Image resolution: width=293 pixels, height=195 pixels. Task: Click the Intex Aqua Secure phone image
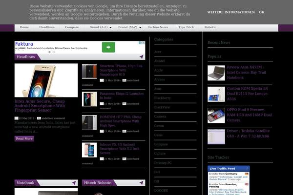click(x=46, y=80)
